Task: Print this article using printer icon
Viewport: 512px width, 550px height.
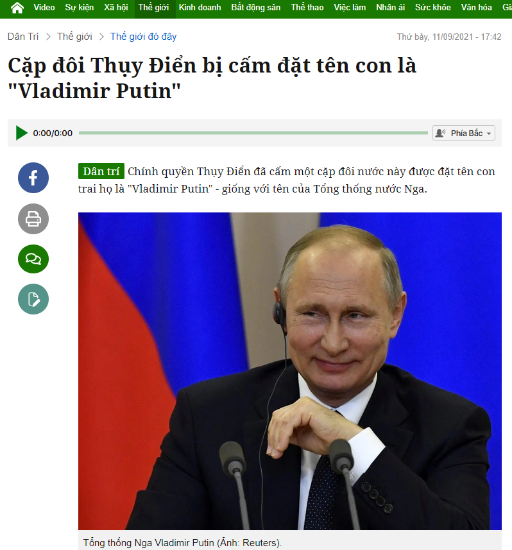Action: pyautogui.click(x=33, y=219)
